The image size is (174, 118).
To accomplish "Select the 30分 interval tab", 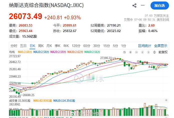I will [x=97, y=46].
